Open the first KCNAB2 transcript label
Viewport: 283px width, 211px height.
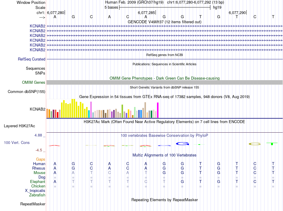[x=38, y=26]
